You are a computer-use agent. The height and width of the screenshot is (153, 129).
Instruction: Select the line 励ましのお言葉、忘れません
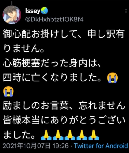[64, 106]
